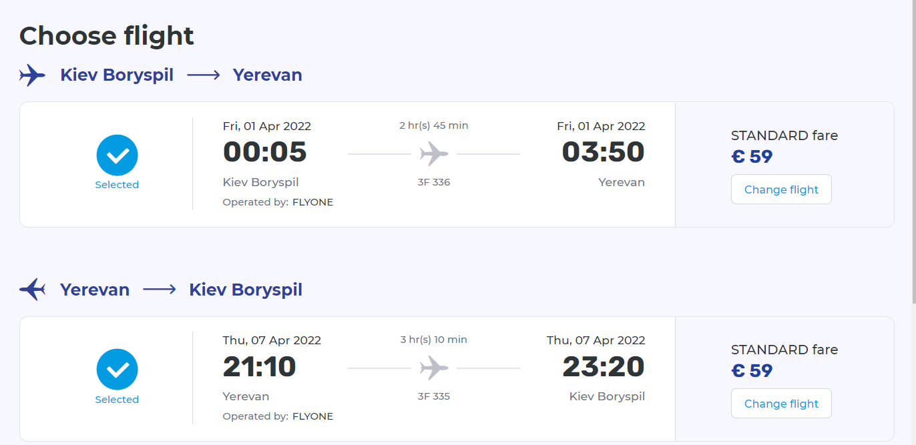Screen dimensions: 916x445
Task: Change flight for the Kiev to Yerevan leg
Action: click(781, 189)
